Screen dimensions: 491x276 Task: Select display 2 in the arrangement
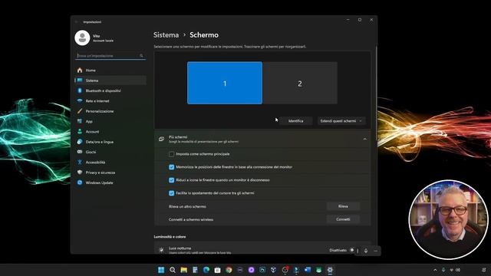(x=300, y=83)
